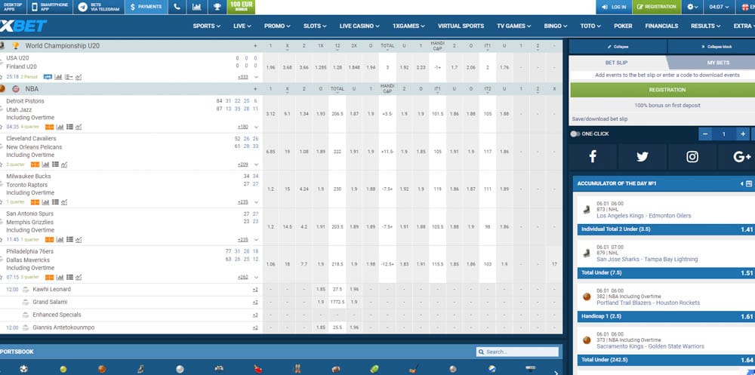
Task: Open the TV Games menu
Action: click(513, 26)
